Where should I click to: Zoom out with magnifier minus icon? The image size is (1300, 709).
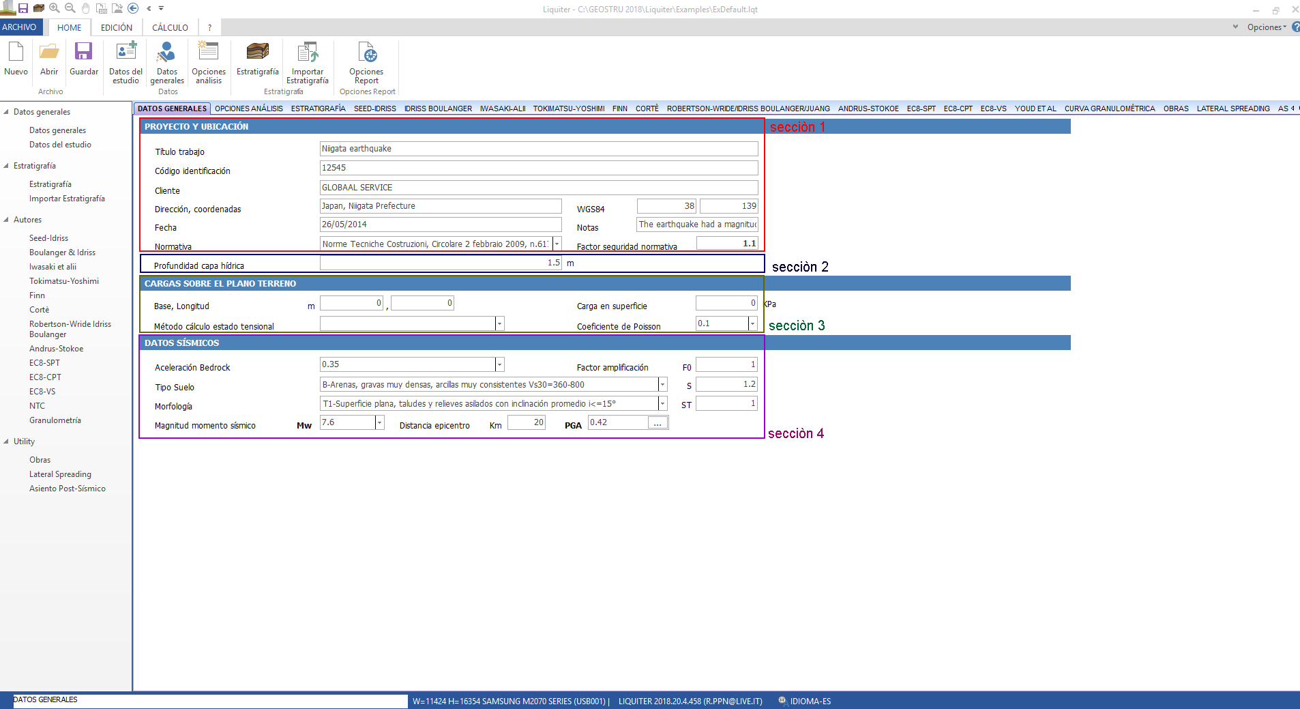pos(70,8)
